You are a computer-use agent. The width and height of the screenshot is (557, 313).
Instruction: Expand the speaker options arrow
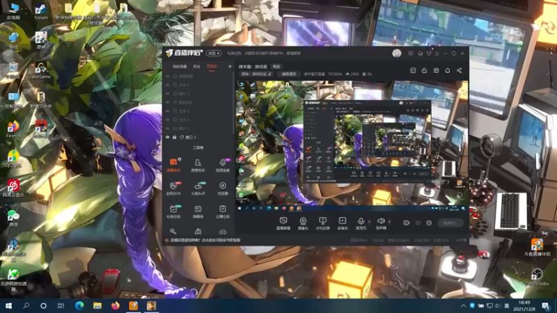[389, 222]
